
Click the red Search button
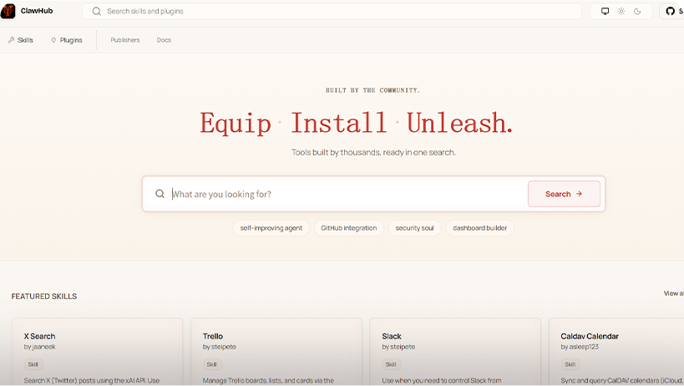point(564,194)
